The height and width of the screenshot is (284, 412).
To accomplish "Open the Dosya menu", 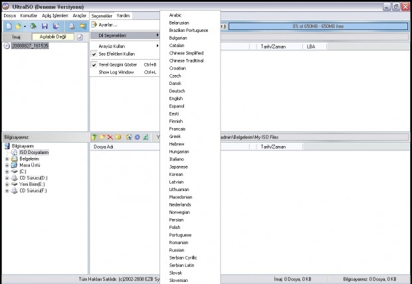I will click(x=10, y=16).
